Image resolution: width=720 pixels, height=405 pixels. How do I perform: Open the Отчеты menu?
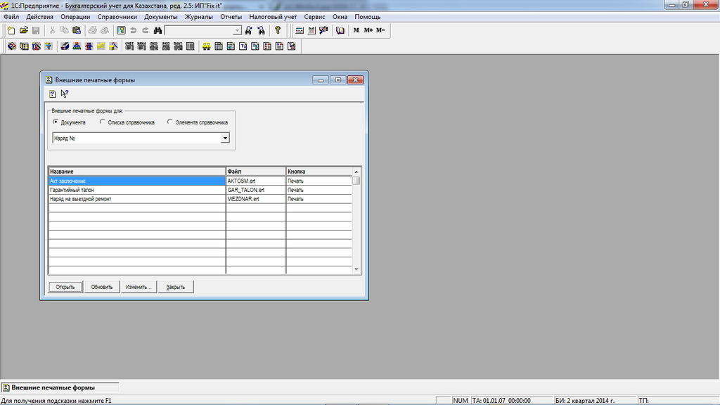click(x=231, y=17)
